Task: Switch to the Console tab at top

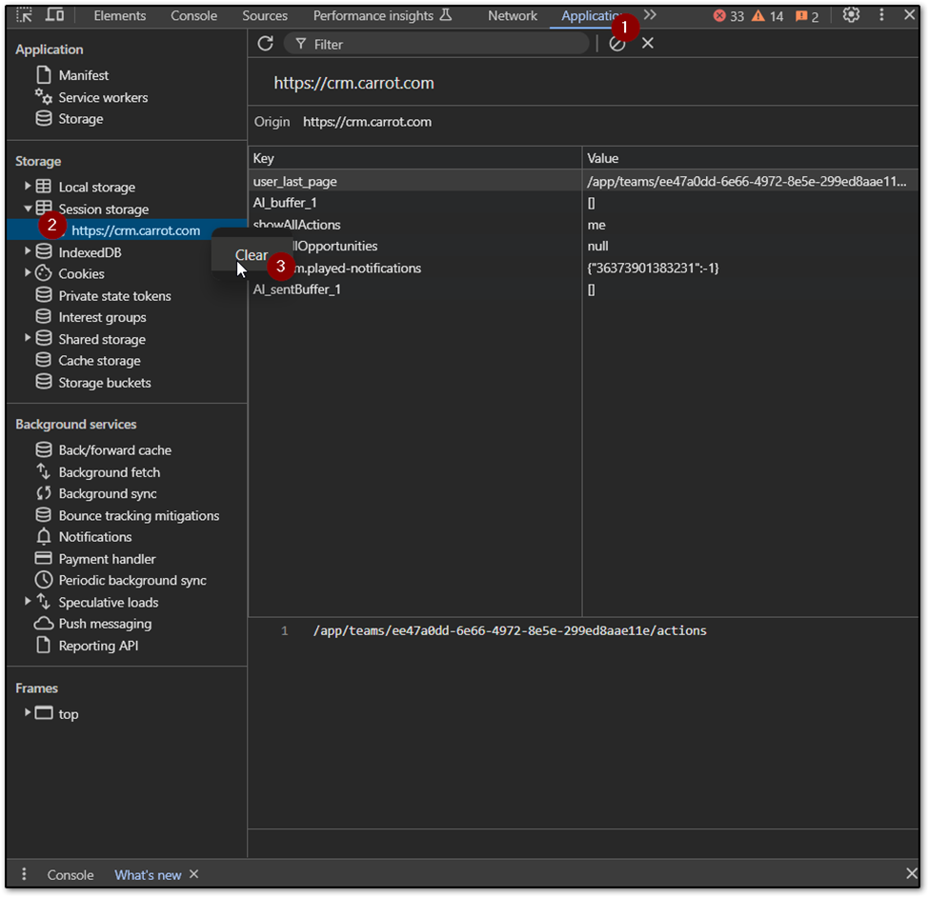Action: point(193,16)
